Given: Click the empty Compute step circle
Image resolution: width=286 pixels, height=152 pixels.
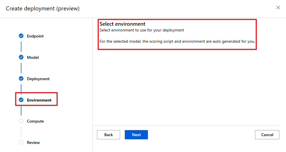Looking at the screenshot, I should pos(21,121).
